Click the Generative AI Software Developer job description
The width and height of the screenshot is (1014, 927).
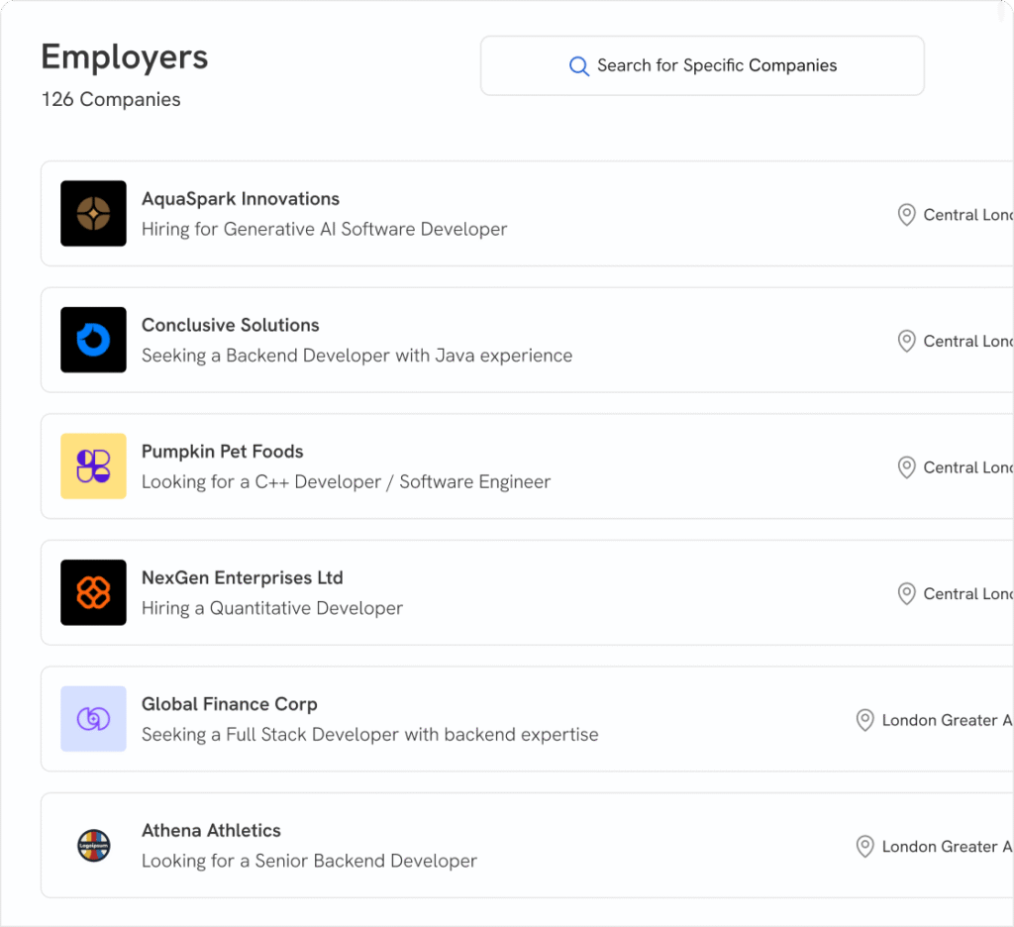point(324,229)
